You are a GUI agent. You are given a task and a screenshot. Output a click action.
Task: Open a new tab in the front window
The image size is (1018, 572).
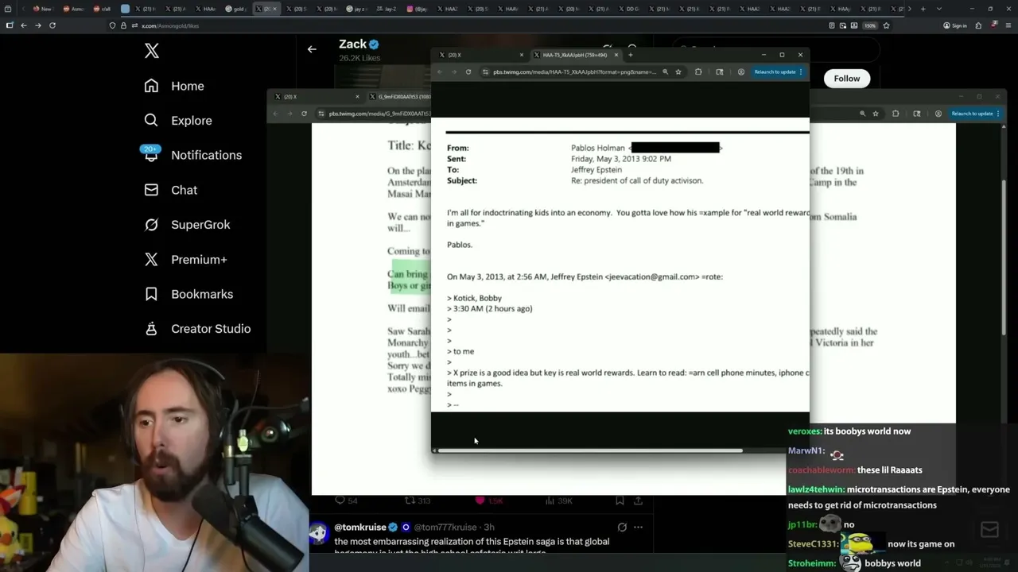click(631, 55)
